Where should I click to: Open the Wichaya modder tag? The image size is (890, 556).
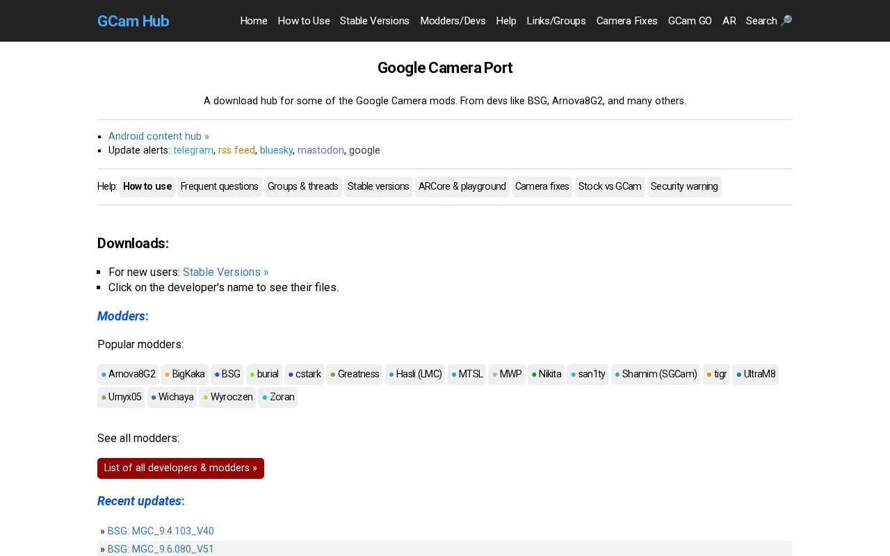coord(172,397)
